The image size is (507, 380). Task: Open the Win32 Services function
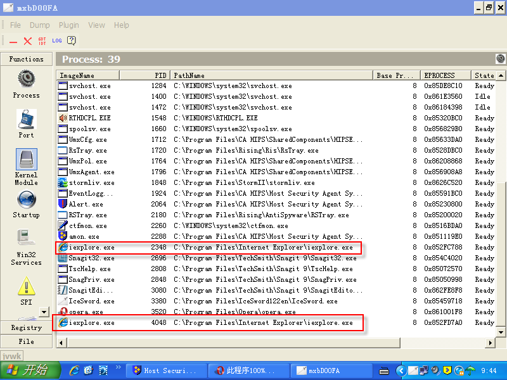tap(26, 247)
